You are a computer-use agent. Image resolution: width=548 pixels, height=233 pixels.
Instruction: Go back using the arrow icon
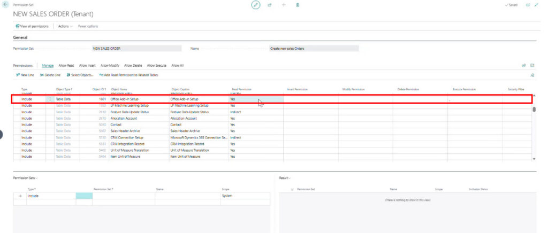(5, 5)
